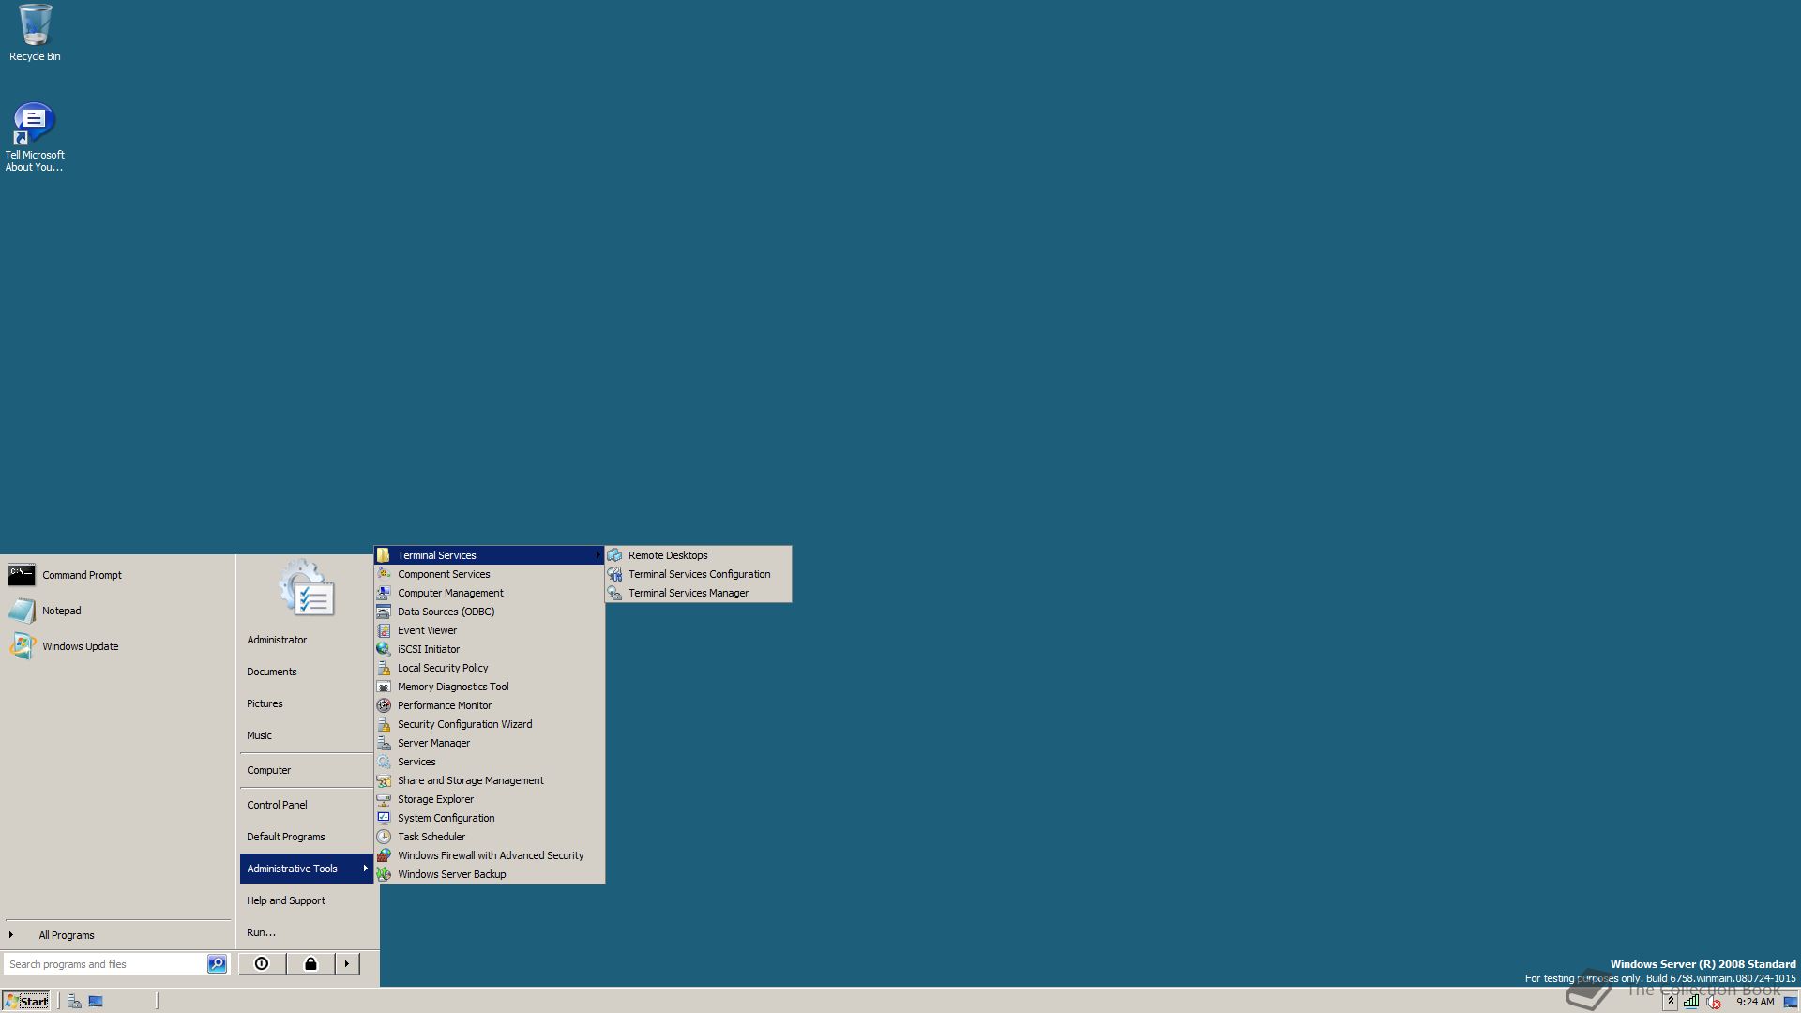Expand the Terminal Services submenu arrow

[598, 555]
